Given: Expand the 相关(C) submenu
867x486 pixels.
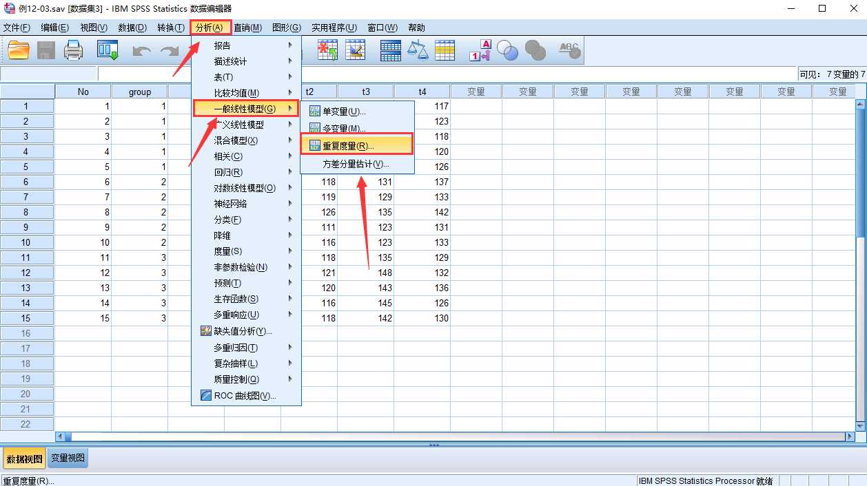Looking at the screenshot, I should coord(290,156).
